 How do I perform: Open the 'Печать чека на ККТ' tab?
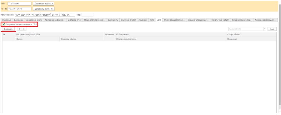click(220, 20)
